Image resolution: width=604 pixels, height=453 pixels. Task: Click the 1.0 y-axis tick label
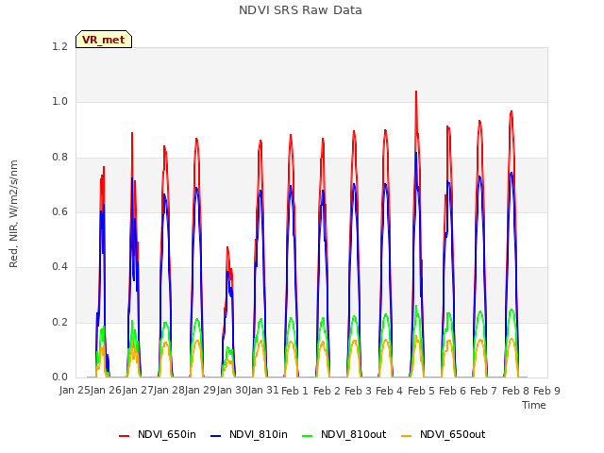tap(59, 102)
